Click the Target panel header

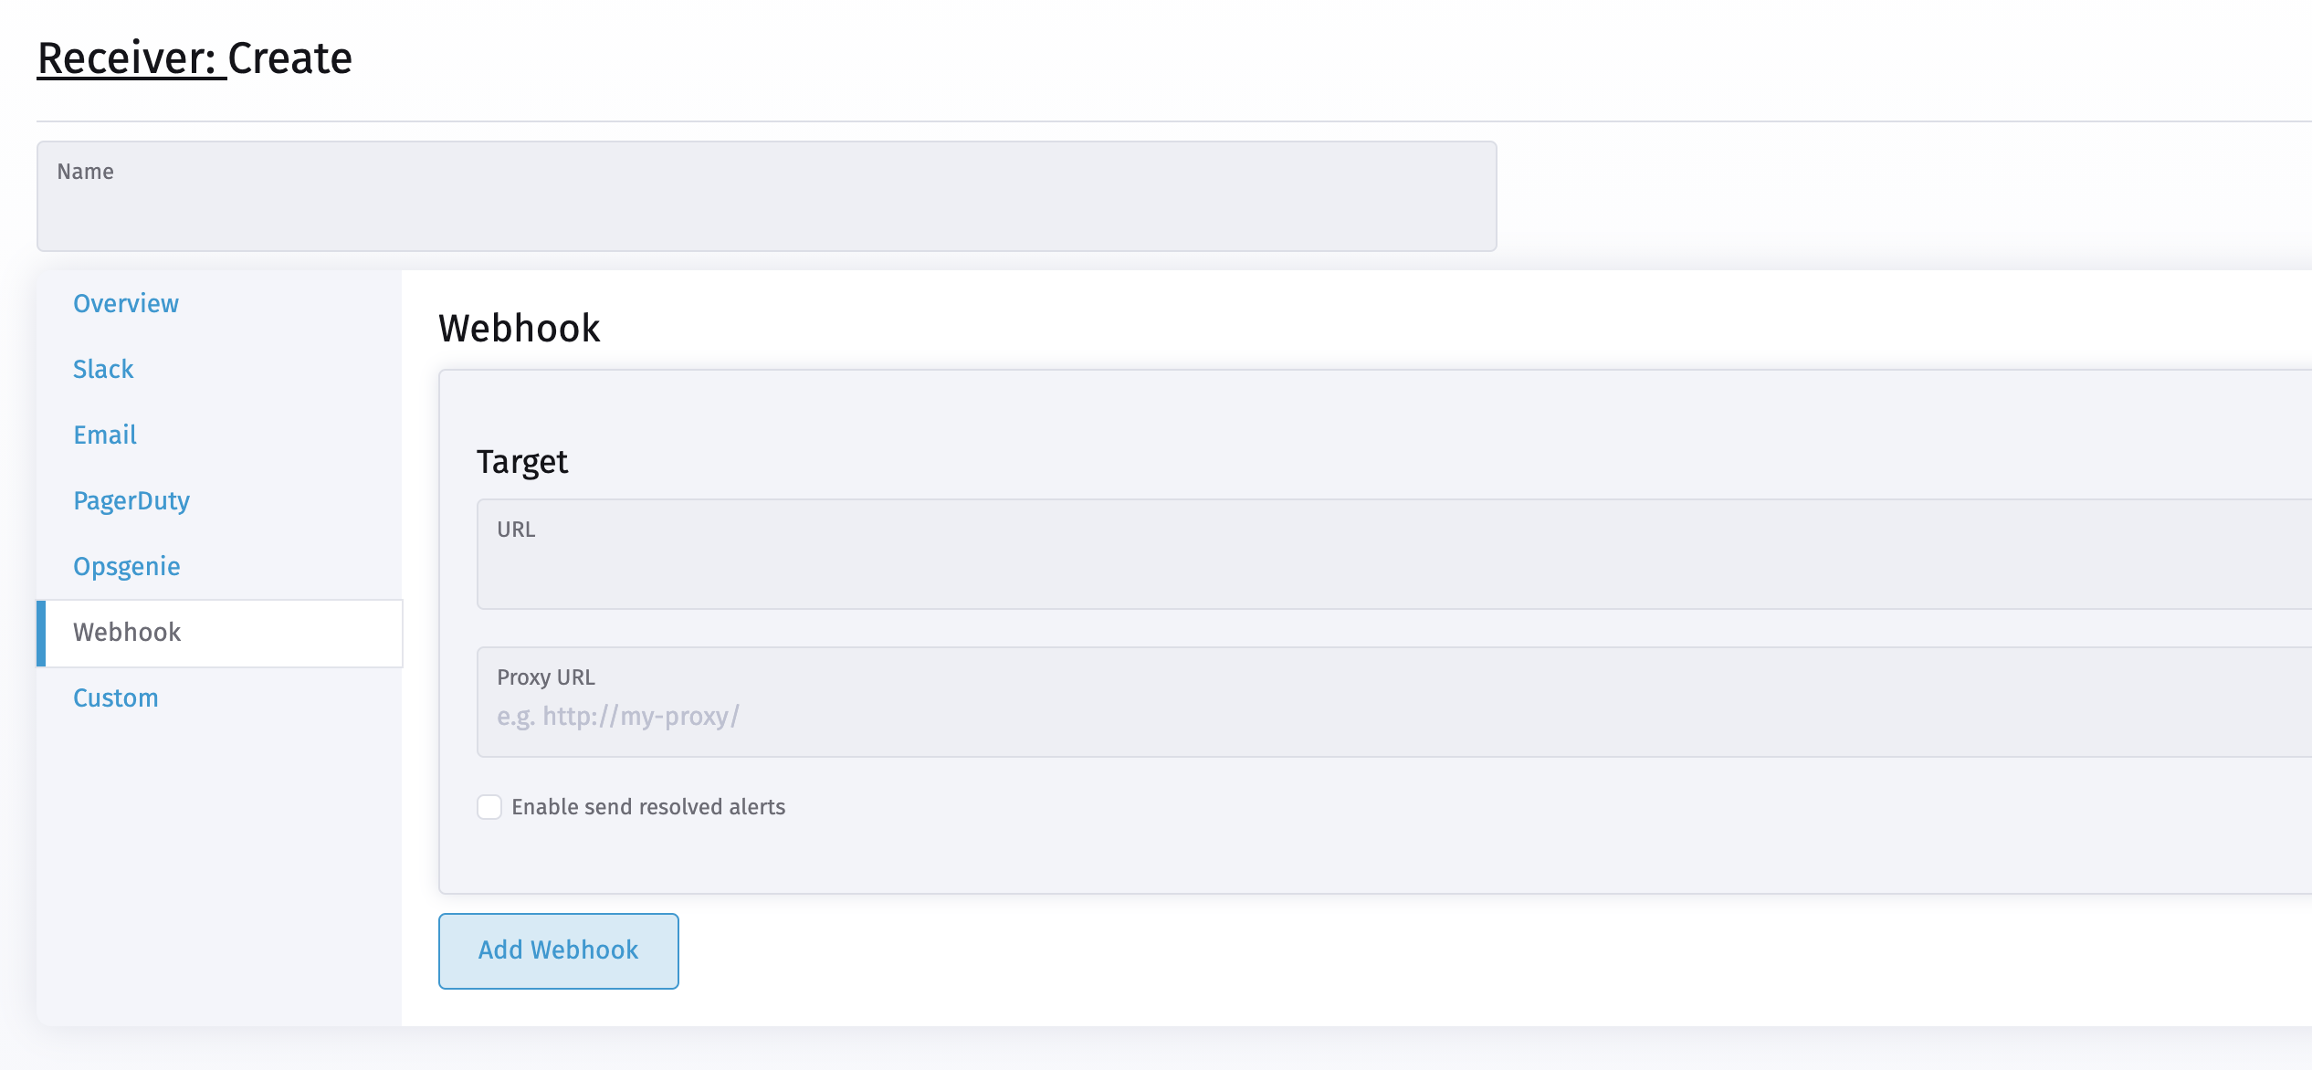pos(522,461)
